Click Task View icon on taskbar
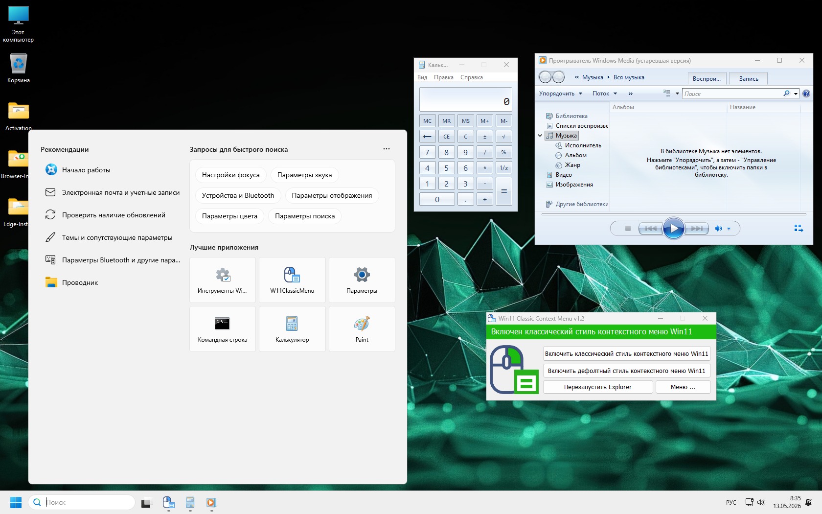Screen dimensions: 822x514 [x=146, y=503]
